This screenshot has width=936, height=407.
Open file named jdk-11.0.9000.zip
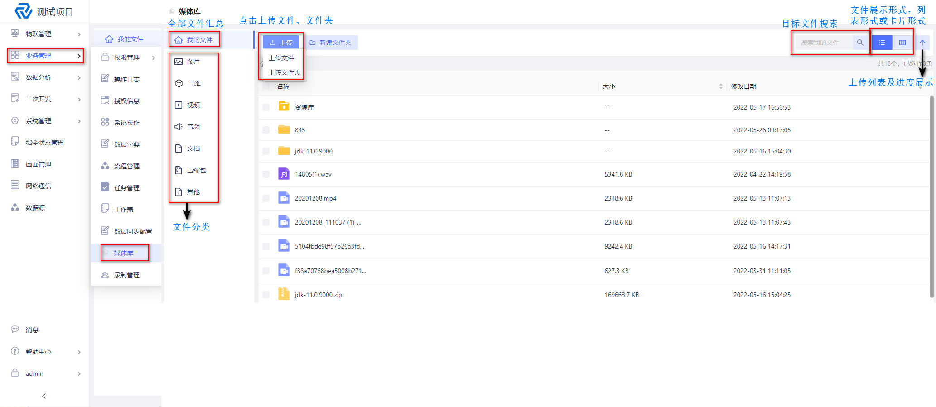point(318,295)
